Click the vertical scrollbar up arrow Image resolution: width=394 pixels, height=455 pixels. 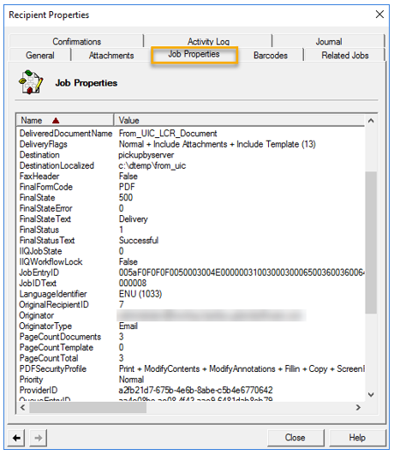pos(371,121)
